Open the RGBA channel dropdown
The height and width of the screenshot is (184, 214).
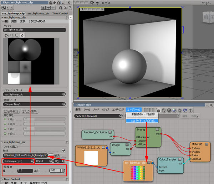[x=44, y=161]
